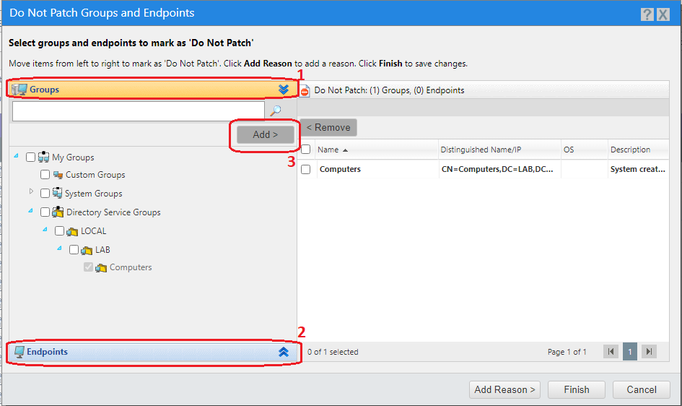
Task: Sort by Distinguished Name/IP column header
Action: tap(499, 150)
